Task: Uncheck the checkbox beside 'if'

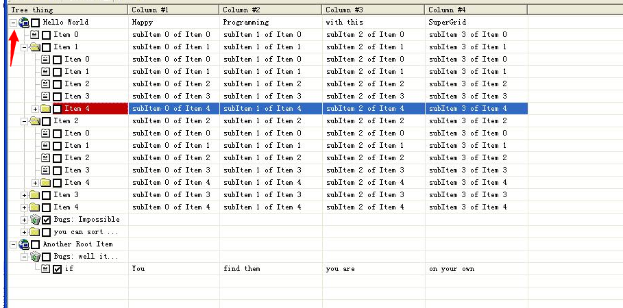Action: pyautogui.click(x=57, y=269)
